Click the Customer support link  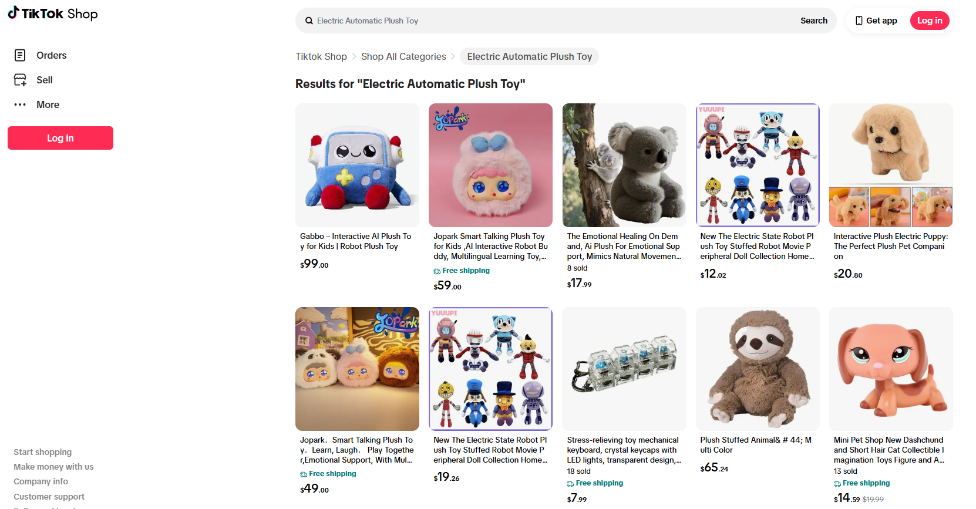(x=49, y=497)
